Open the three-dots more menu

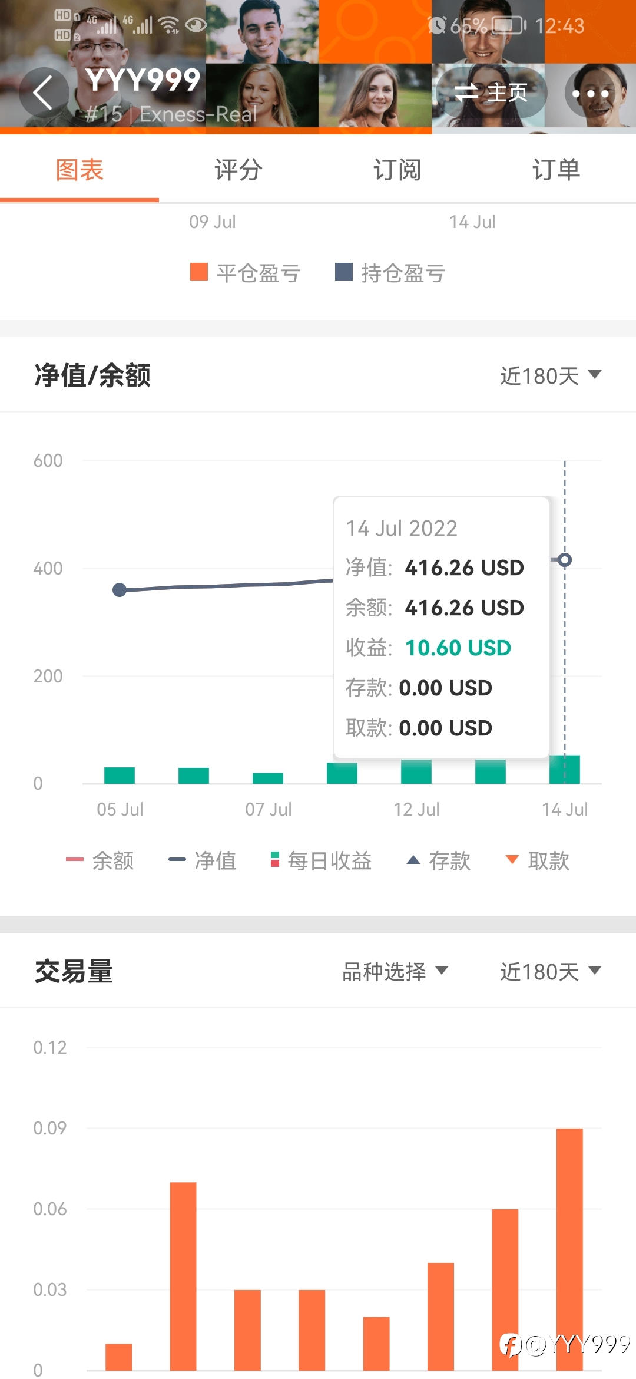pyautogui.click(x=590, y=93)
